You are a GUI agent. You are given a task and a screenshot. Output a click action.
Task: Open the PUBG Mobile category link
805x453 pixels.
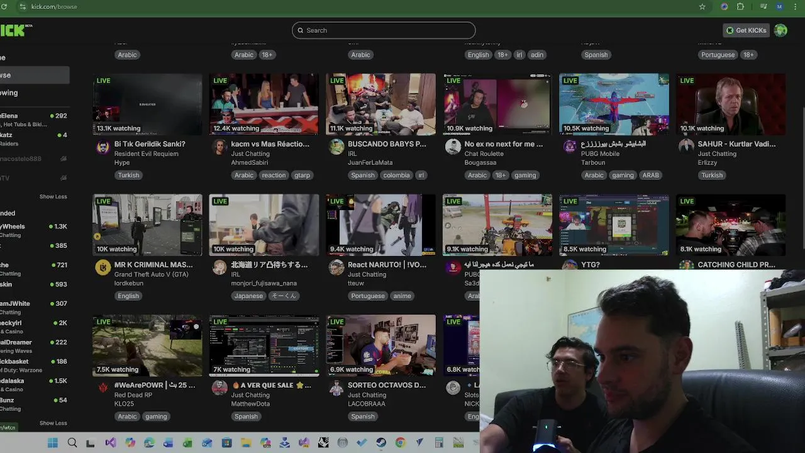(x=600, y=154)
